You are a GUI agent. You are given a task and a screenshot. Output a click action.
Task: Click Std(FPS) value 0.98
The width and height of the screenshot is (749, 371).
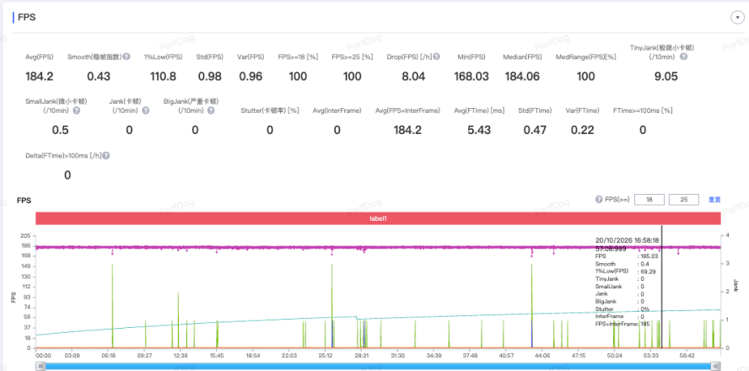coord(210,77)
